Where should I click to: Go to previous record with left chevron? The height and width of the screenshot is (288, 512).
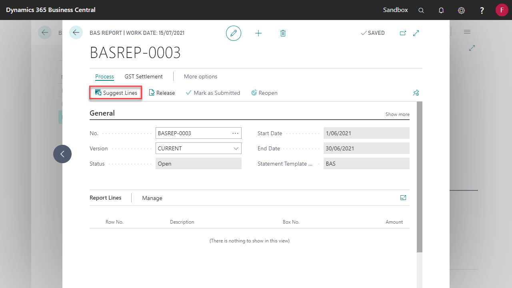point(62,154)
